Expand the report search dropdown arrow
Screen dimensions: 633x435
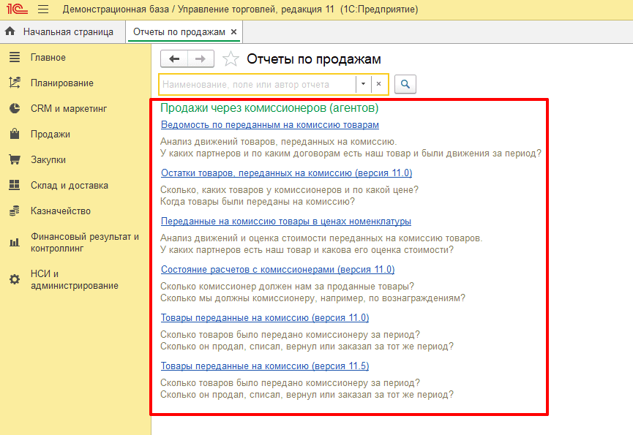coord(363,85)
